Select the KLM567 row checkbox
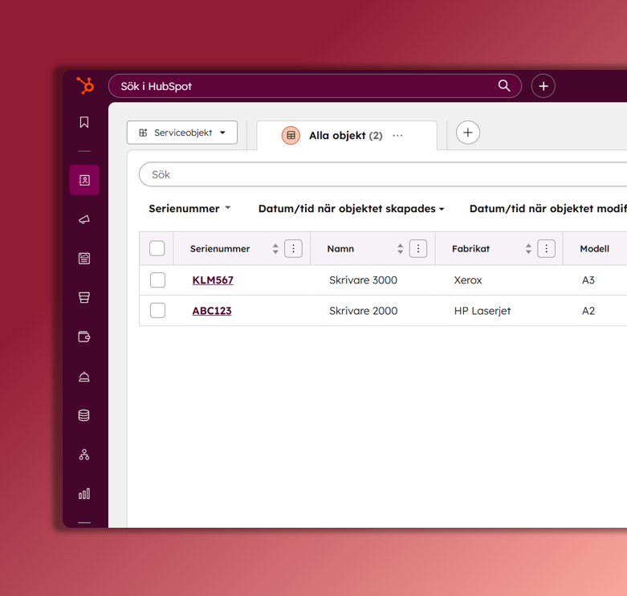The height and width of the screenshot is (596, 627). [x=157, y=280]
